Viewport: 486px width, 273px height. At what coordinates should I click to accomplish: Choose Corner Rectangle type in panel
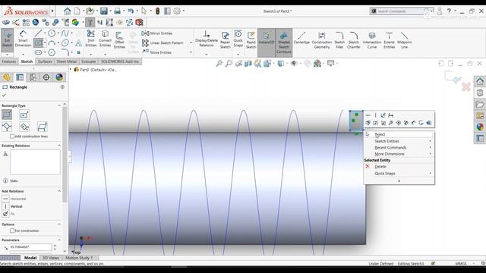[7, 115]
